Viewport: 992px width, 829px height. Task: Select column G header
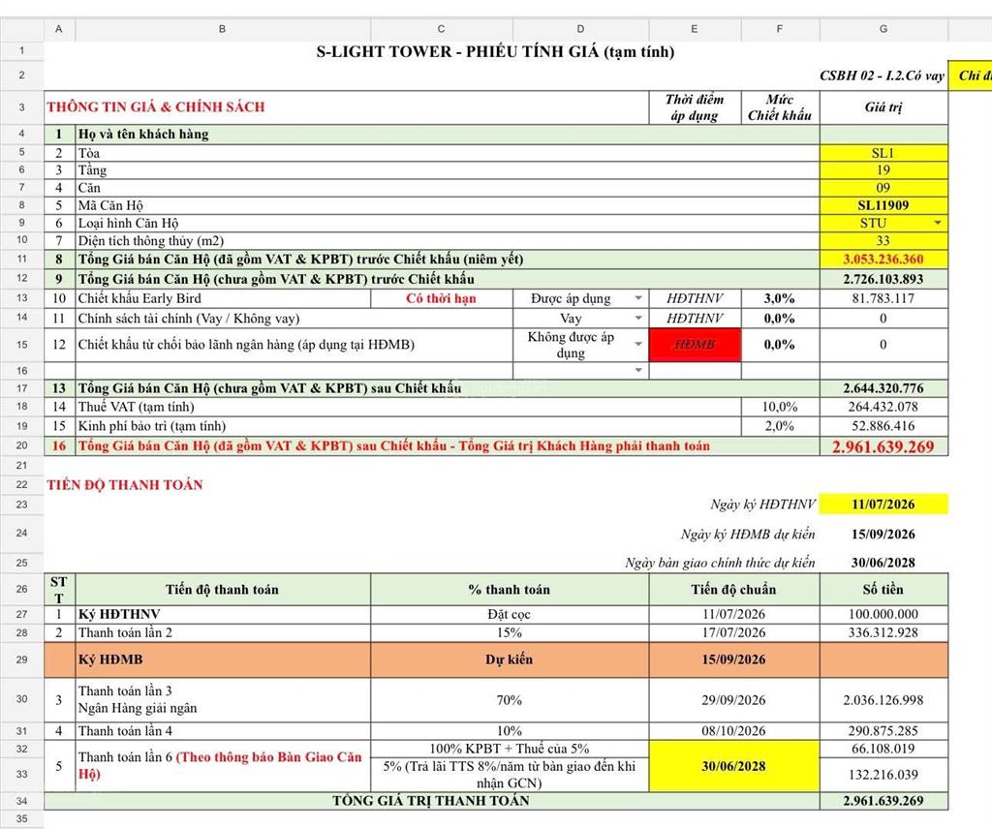pyautogui.click(x=883, y=29)
